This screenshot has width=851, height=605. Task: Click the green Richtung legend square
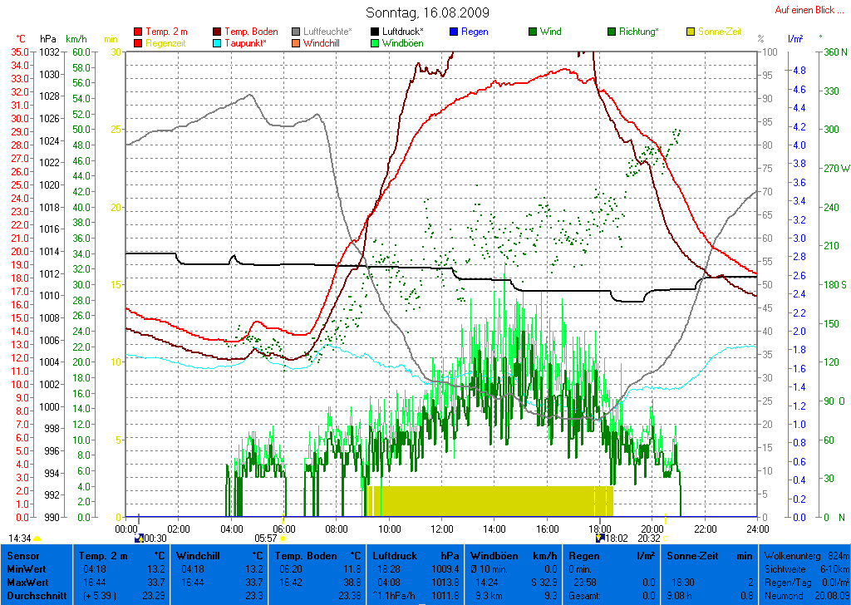612,32
